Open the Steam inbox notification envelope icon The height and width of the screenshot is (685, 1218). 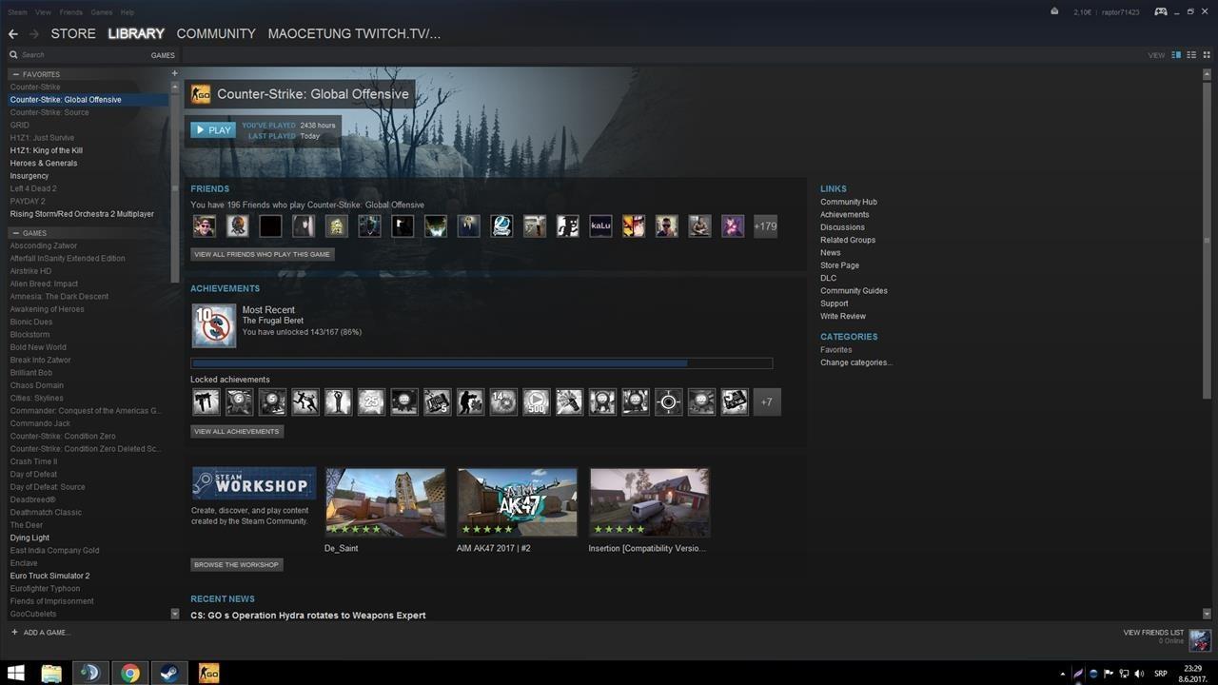pyautogui.click(x=1054, y=11)
